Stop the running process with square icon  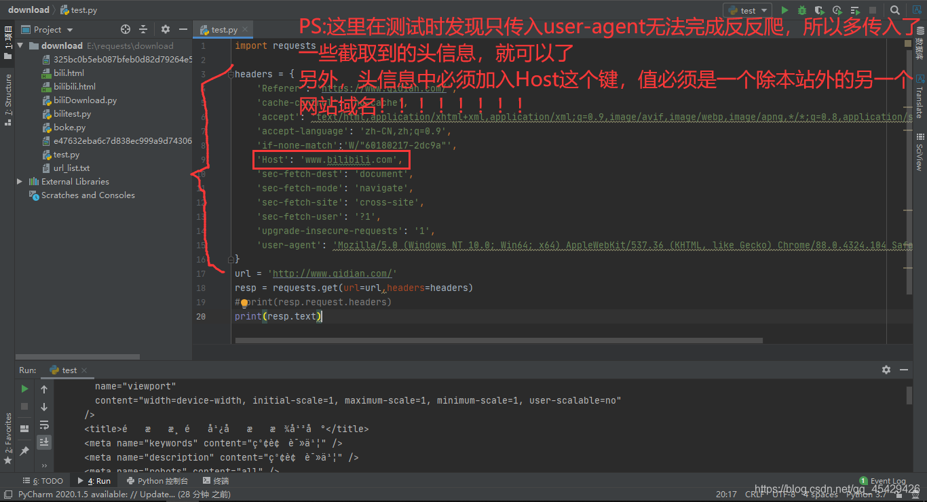25,406
